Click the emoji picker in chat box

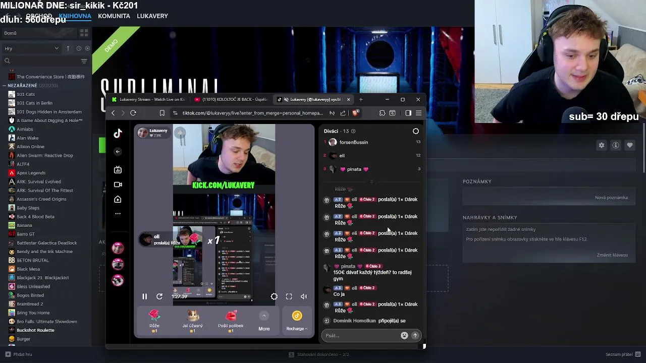tap(404, 335)
